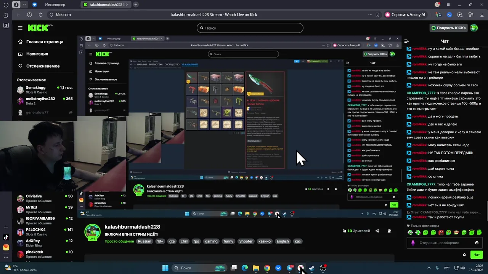Share the stream via share icon
488x274 pixels.
[377, 231]
